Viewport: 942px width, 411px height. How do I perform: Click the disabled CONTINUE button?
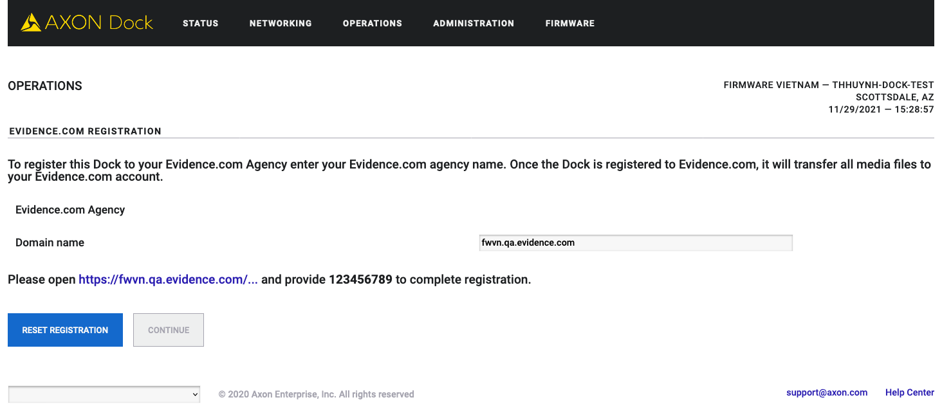168,329
